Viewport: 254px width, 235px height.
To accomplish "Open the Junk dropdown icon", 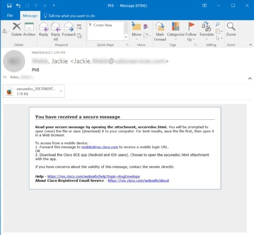I will tap(5, 31).
